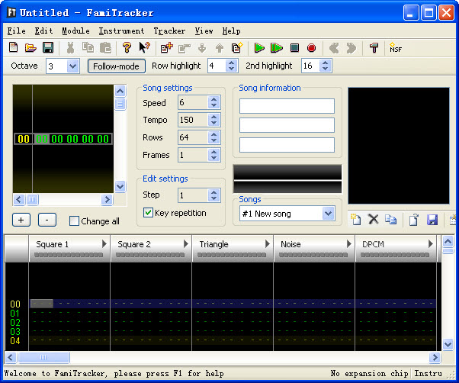Enable the Change all checkbox
The width and height of the screenshot is (459, 383).
75,221
